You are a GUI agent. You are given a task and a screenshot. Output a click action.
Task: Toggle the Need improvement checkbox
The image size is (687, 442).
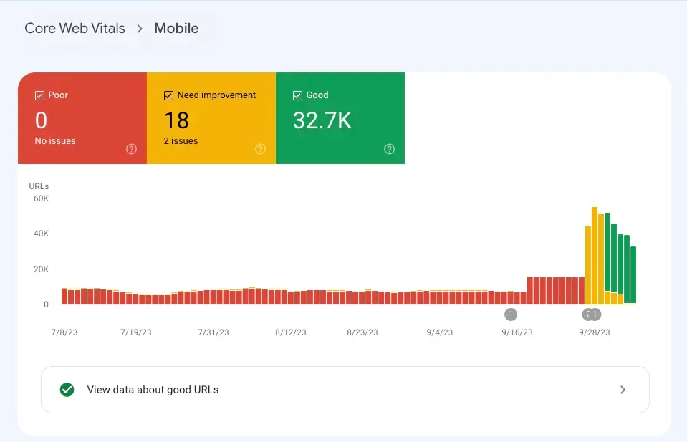(x=169, y=95)
